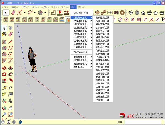Screen dimensions: 165x125
Task: Open the 工具(T) menu
Action: [55, 7]
